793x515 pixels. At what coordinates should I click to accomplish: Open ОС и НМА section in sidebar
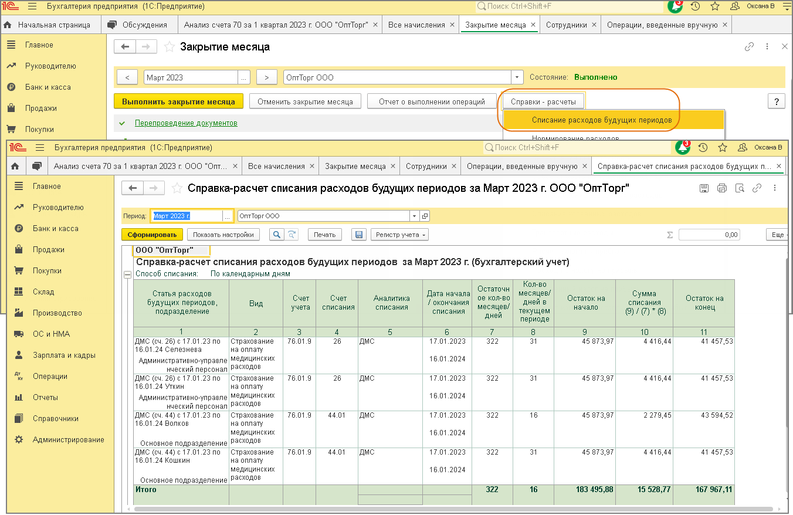click(51, 334)
